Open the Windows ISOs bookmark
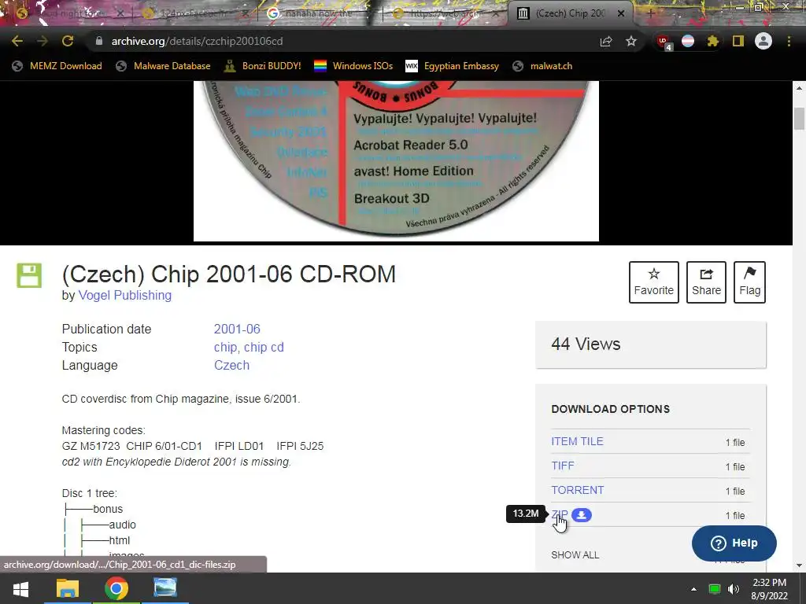This screenshot has width=806, height=604. 353,66
